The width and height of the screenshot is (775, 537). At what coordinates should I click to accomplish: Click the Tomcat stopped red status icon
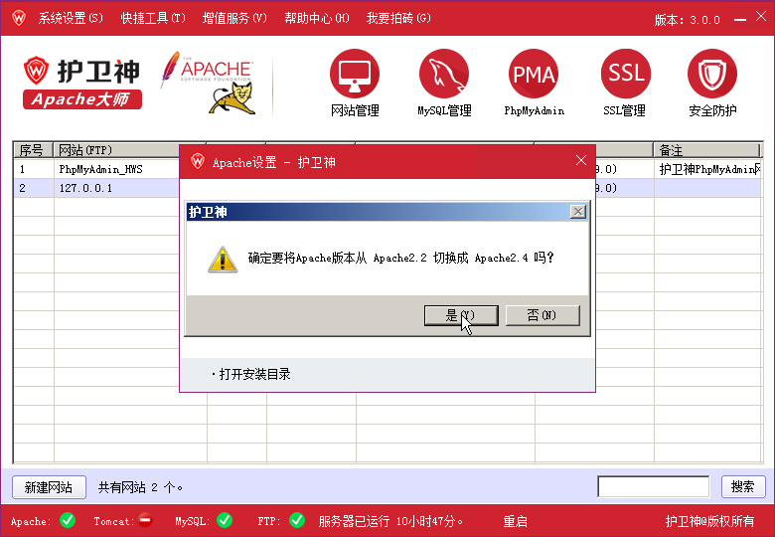pyautogui.click(x=145, y=520)
